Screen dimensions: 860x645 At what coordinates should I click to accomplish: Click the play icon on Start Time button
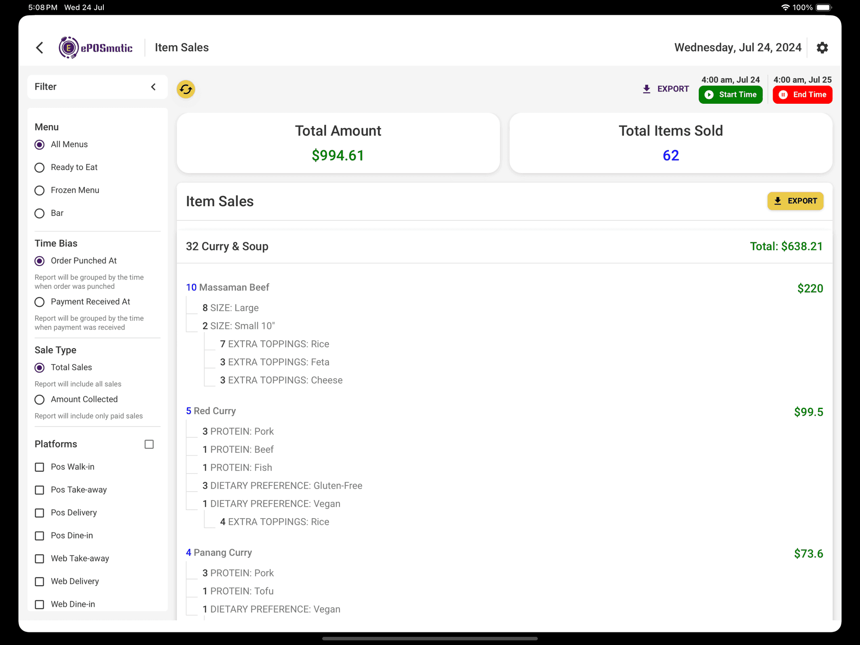(709, 94)
